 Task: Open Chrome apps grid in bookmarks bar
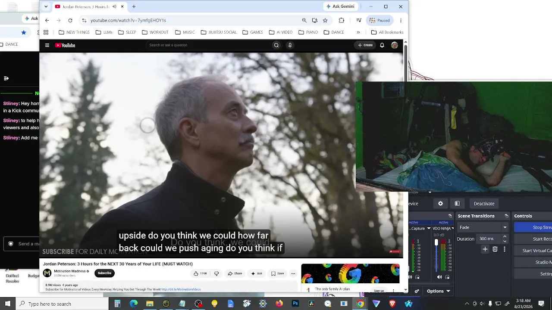click(46, 32)
